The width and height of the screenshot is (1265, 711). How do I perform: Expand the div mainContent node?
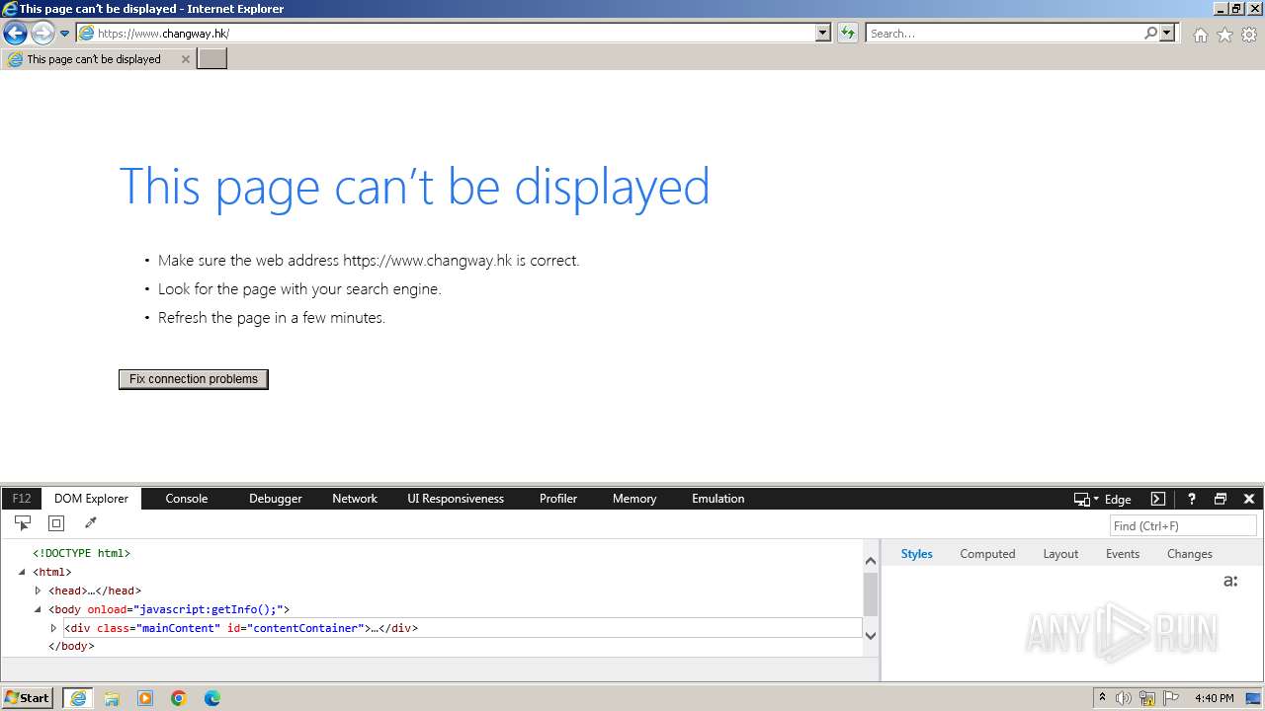click(x=53, y=628)
